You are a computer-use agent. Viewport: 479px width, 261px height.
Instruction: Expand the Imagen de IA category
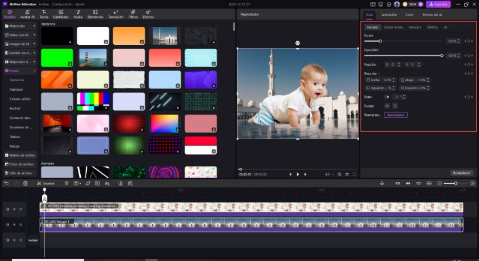point(20,44)
